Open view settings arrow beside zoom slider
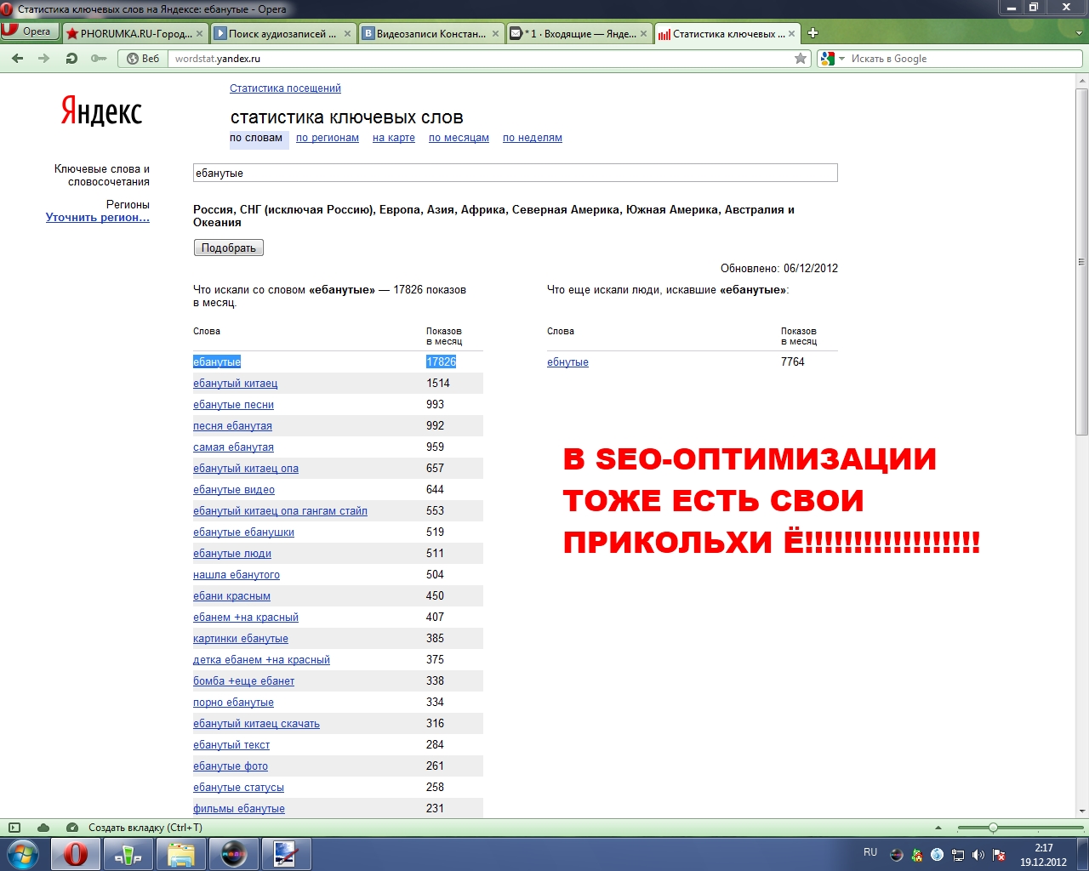The width and height of the screenshot is (1089, 871). pyautogui.click(x=938, y=828)
